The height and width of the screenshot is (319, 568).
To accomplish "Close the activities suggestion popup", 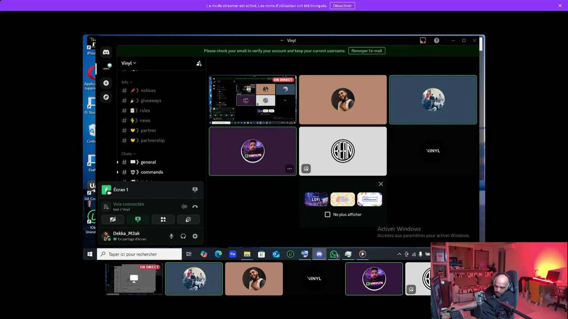I will coord(381,184).
